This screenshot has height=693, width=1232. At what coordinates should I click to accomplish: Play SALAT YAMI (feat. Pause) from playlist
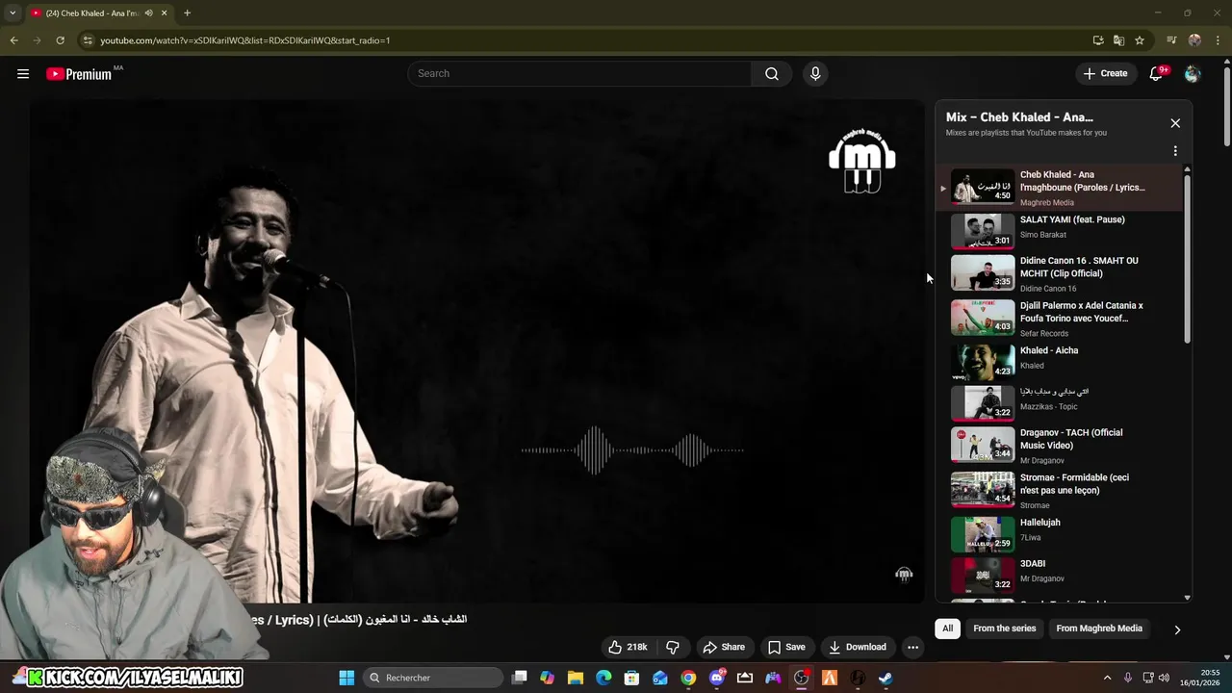click(1059, 231)
